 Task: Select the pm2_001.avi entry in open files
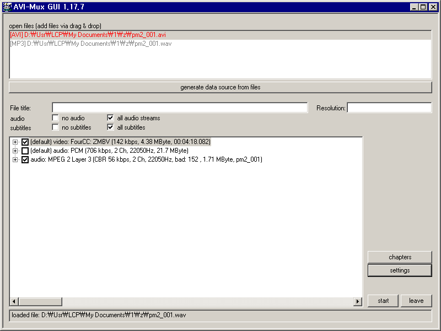(220, 35)
